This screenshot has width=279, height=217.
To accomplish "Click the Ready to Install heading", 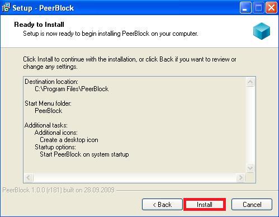I will click(39, 25).
